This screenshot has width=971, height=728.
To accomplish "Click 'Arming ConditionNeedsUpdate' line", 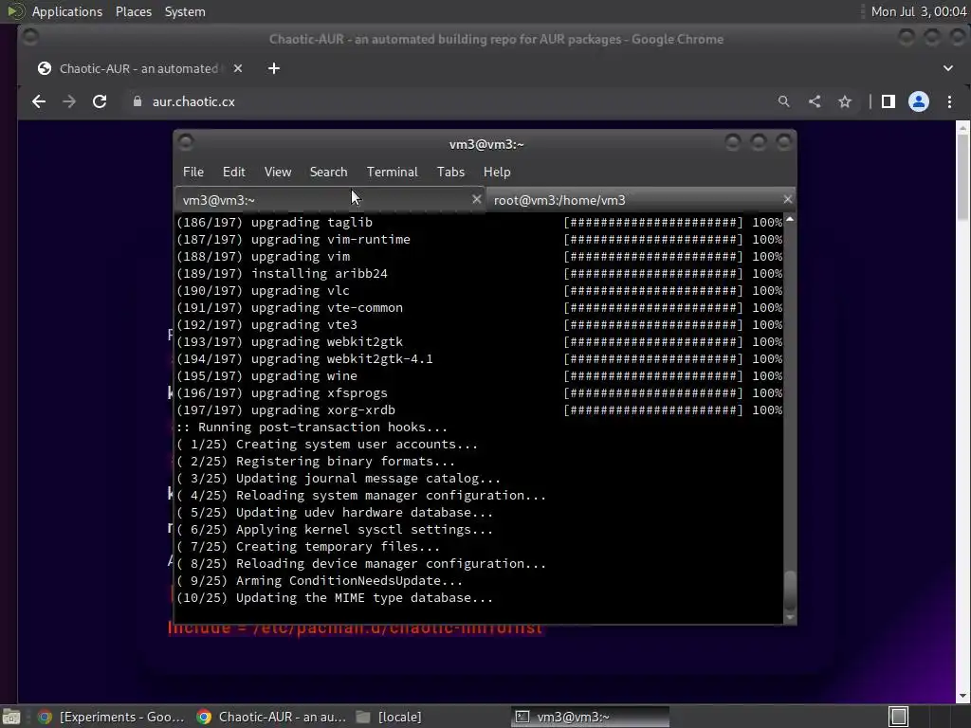I will 320,581.
